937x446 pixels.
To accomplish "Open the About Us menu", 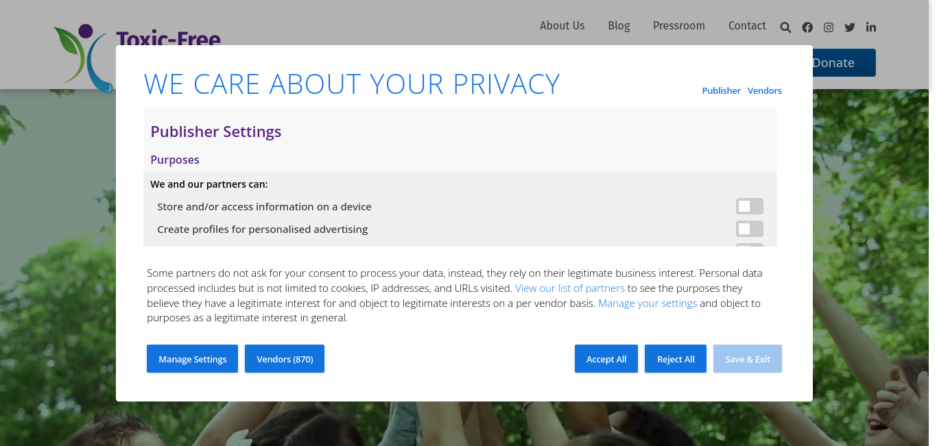I will (x=562, y=25).
